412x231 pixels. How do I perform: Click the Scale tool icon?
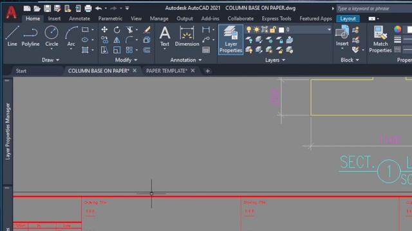(117, 50)
